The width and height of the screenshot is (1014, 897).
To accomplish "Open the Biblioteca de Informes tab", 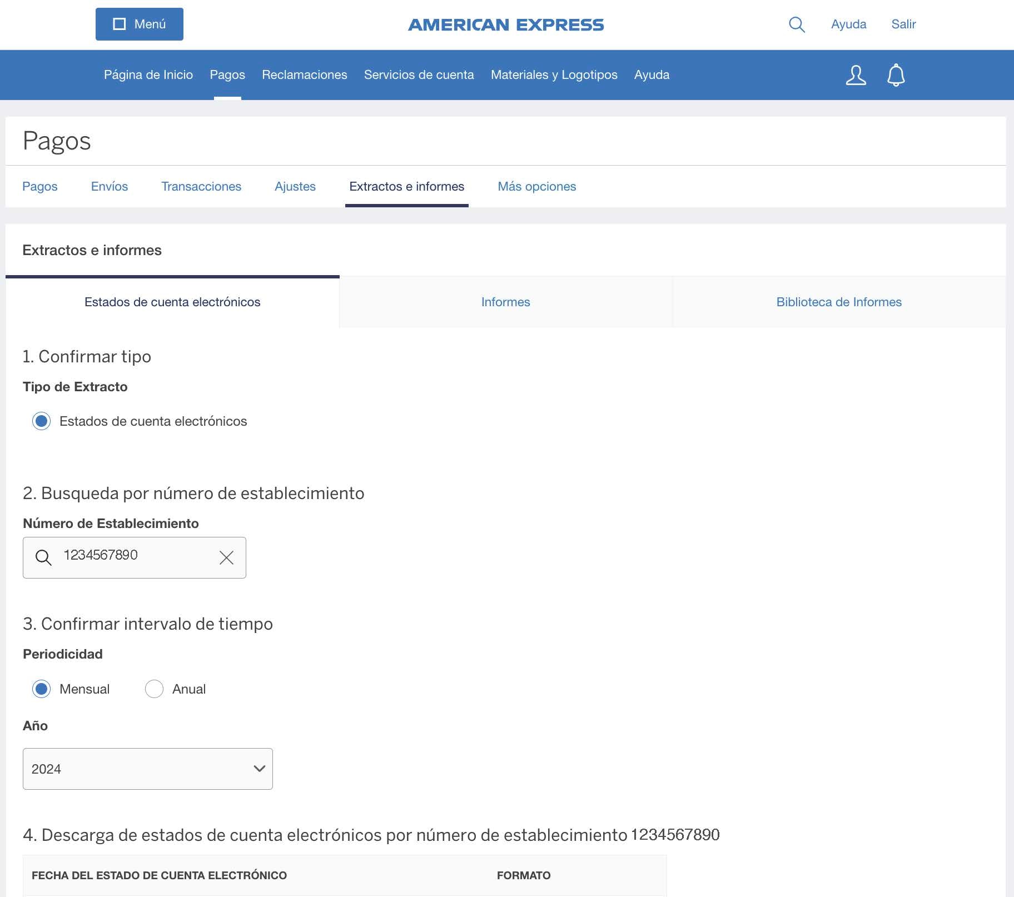I will (x=838, y=302).
